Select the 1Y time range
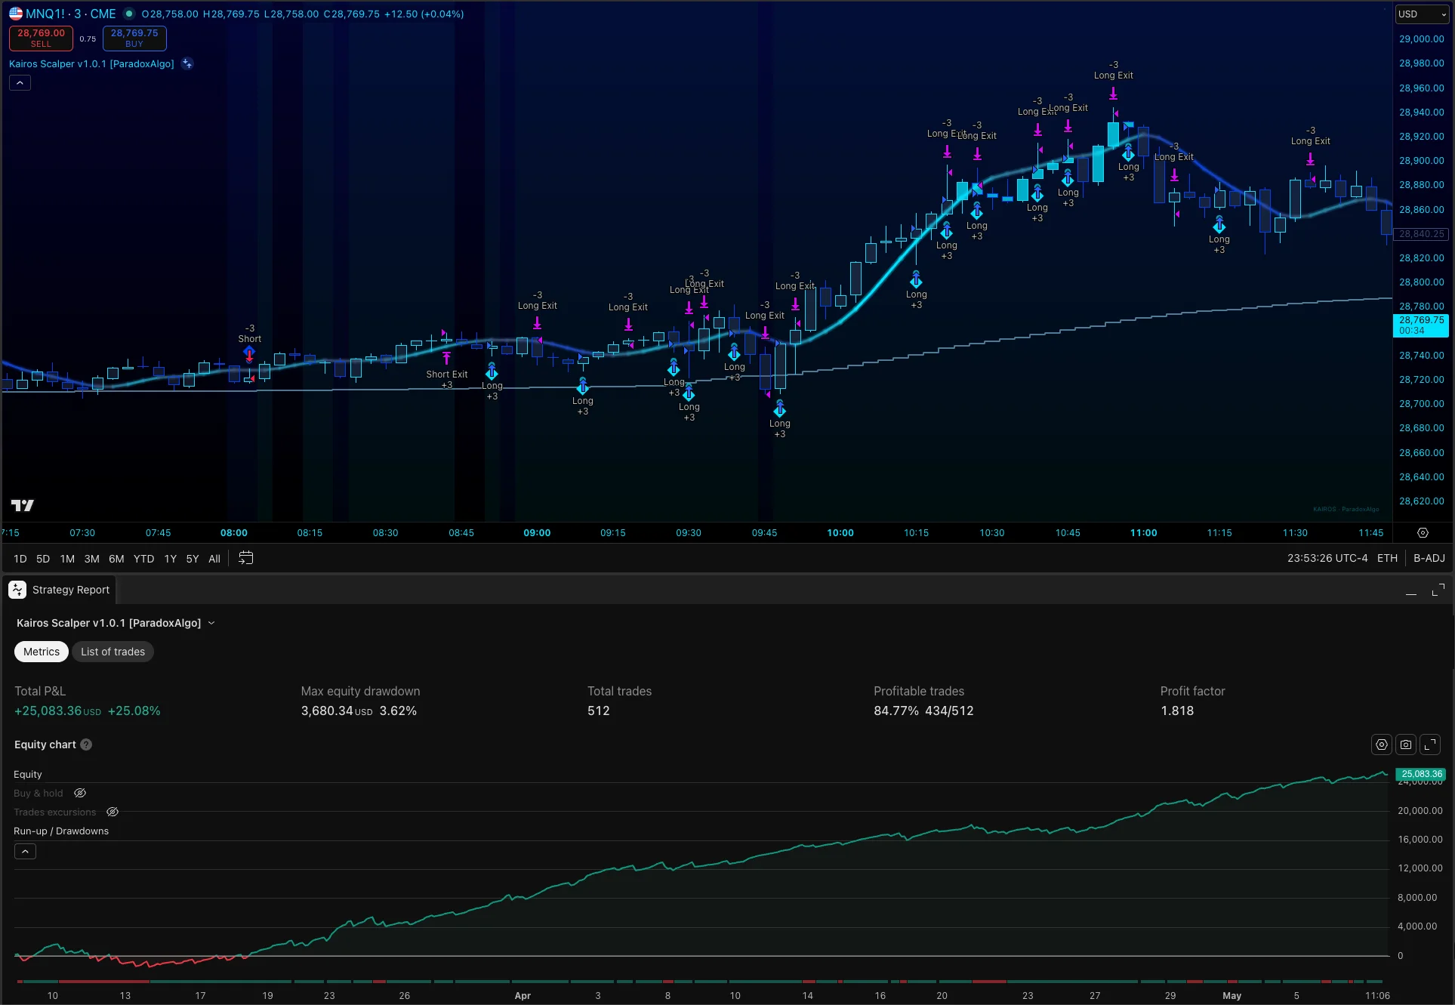The image size is (1455, 1005). (x=171, y=559)
